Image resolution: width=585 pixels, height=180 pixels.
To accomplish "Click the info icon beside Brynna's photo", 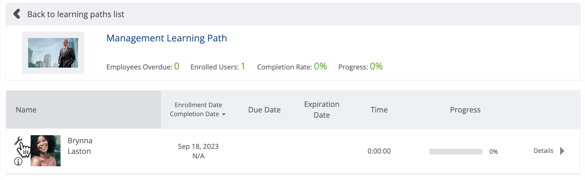I will (18, 161).
